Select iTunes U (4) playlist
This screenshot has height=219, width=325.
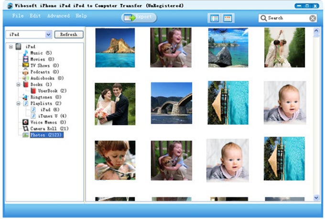tap(52, 116)
